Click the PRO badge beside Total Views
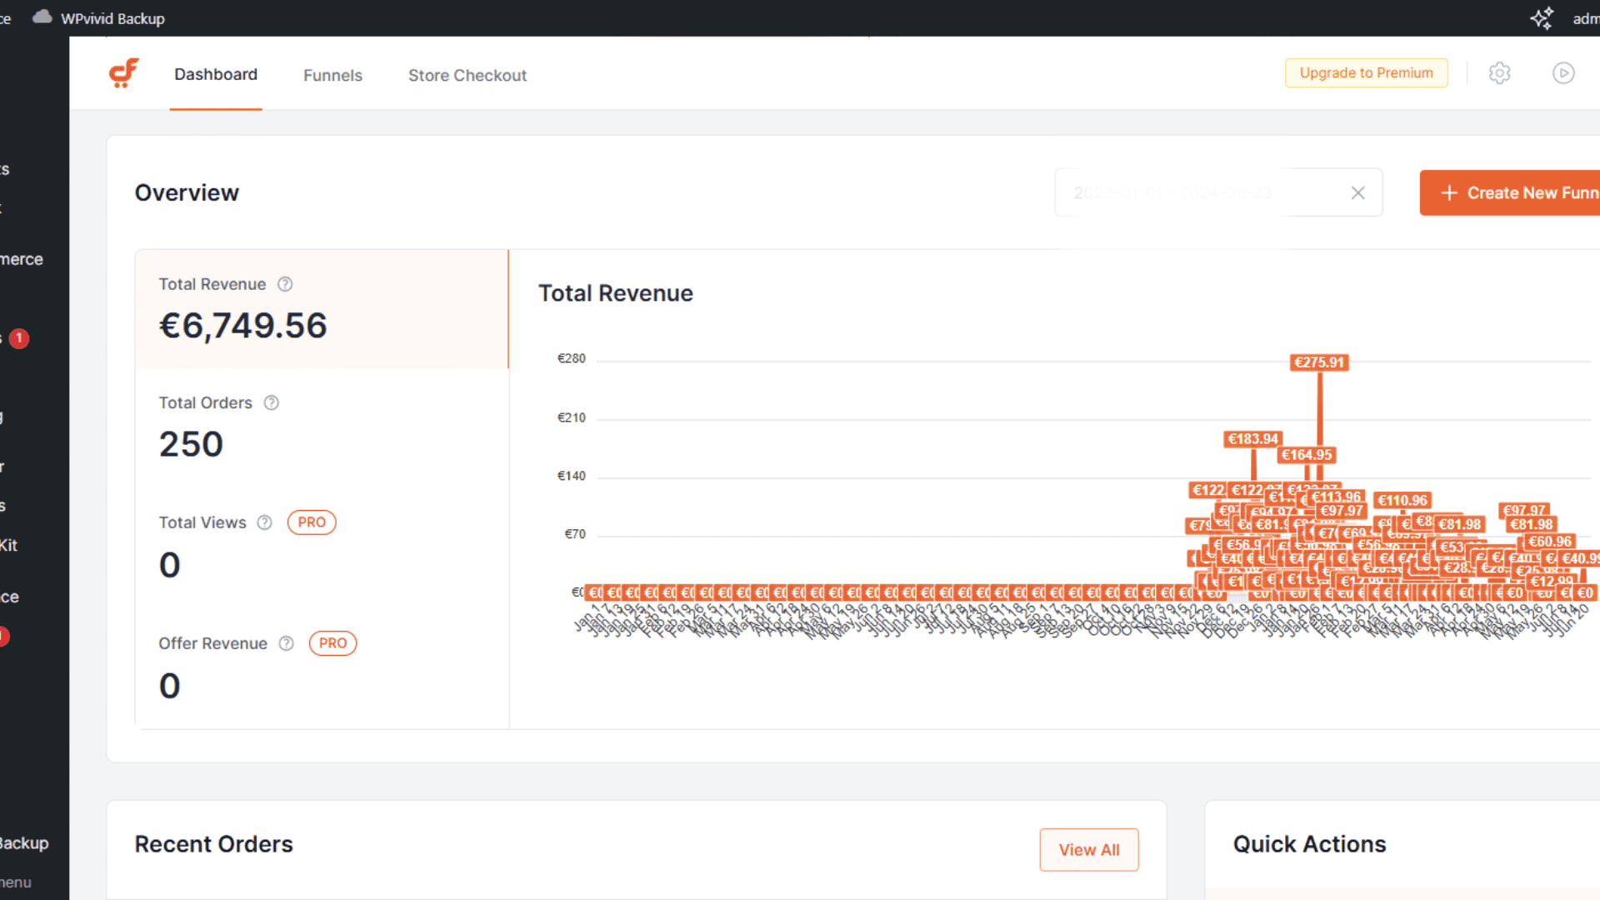Viewport: 1600px width, 900px height. click(x=312, y=522)
